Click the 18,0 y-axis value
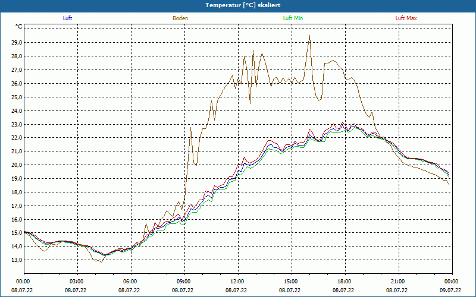The image size is (476, 297). pos(17,192)
